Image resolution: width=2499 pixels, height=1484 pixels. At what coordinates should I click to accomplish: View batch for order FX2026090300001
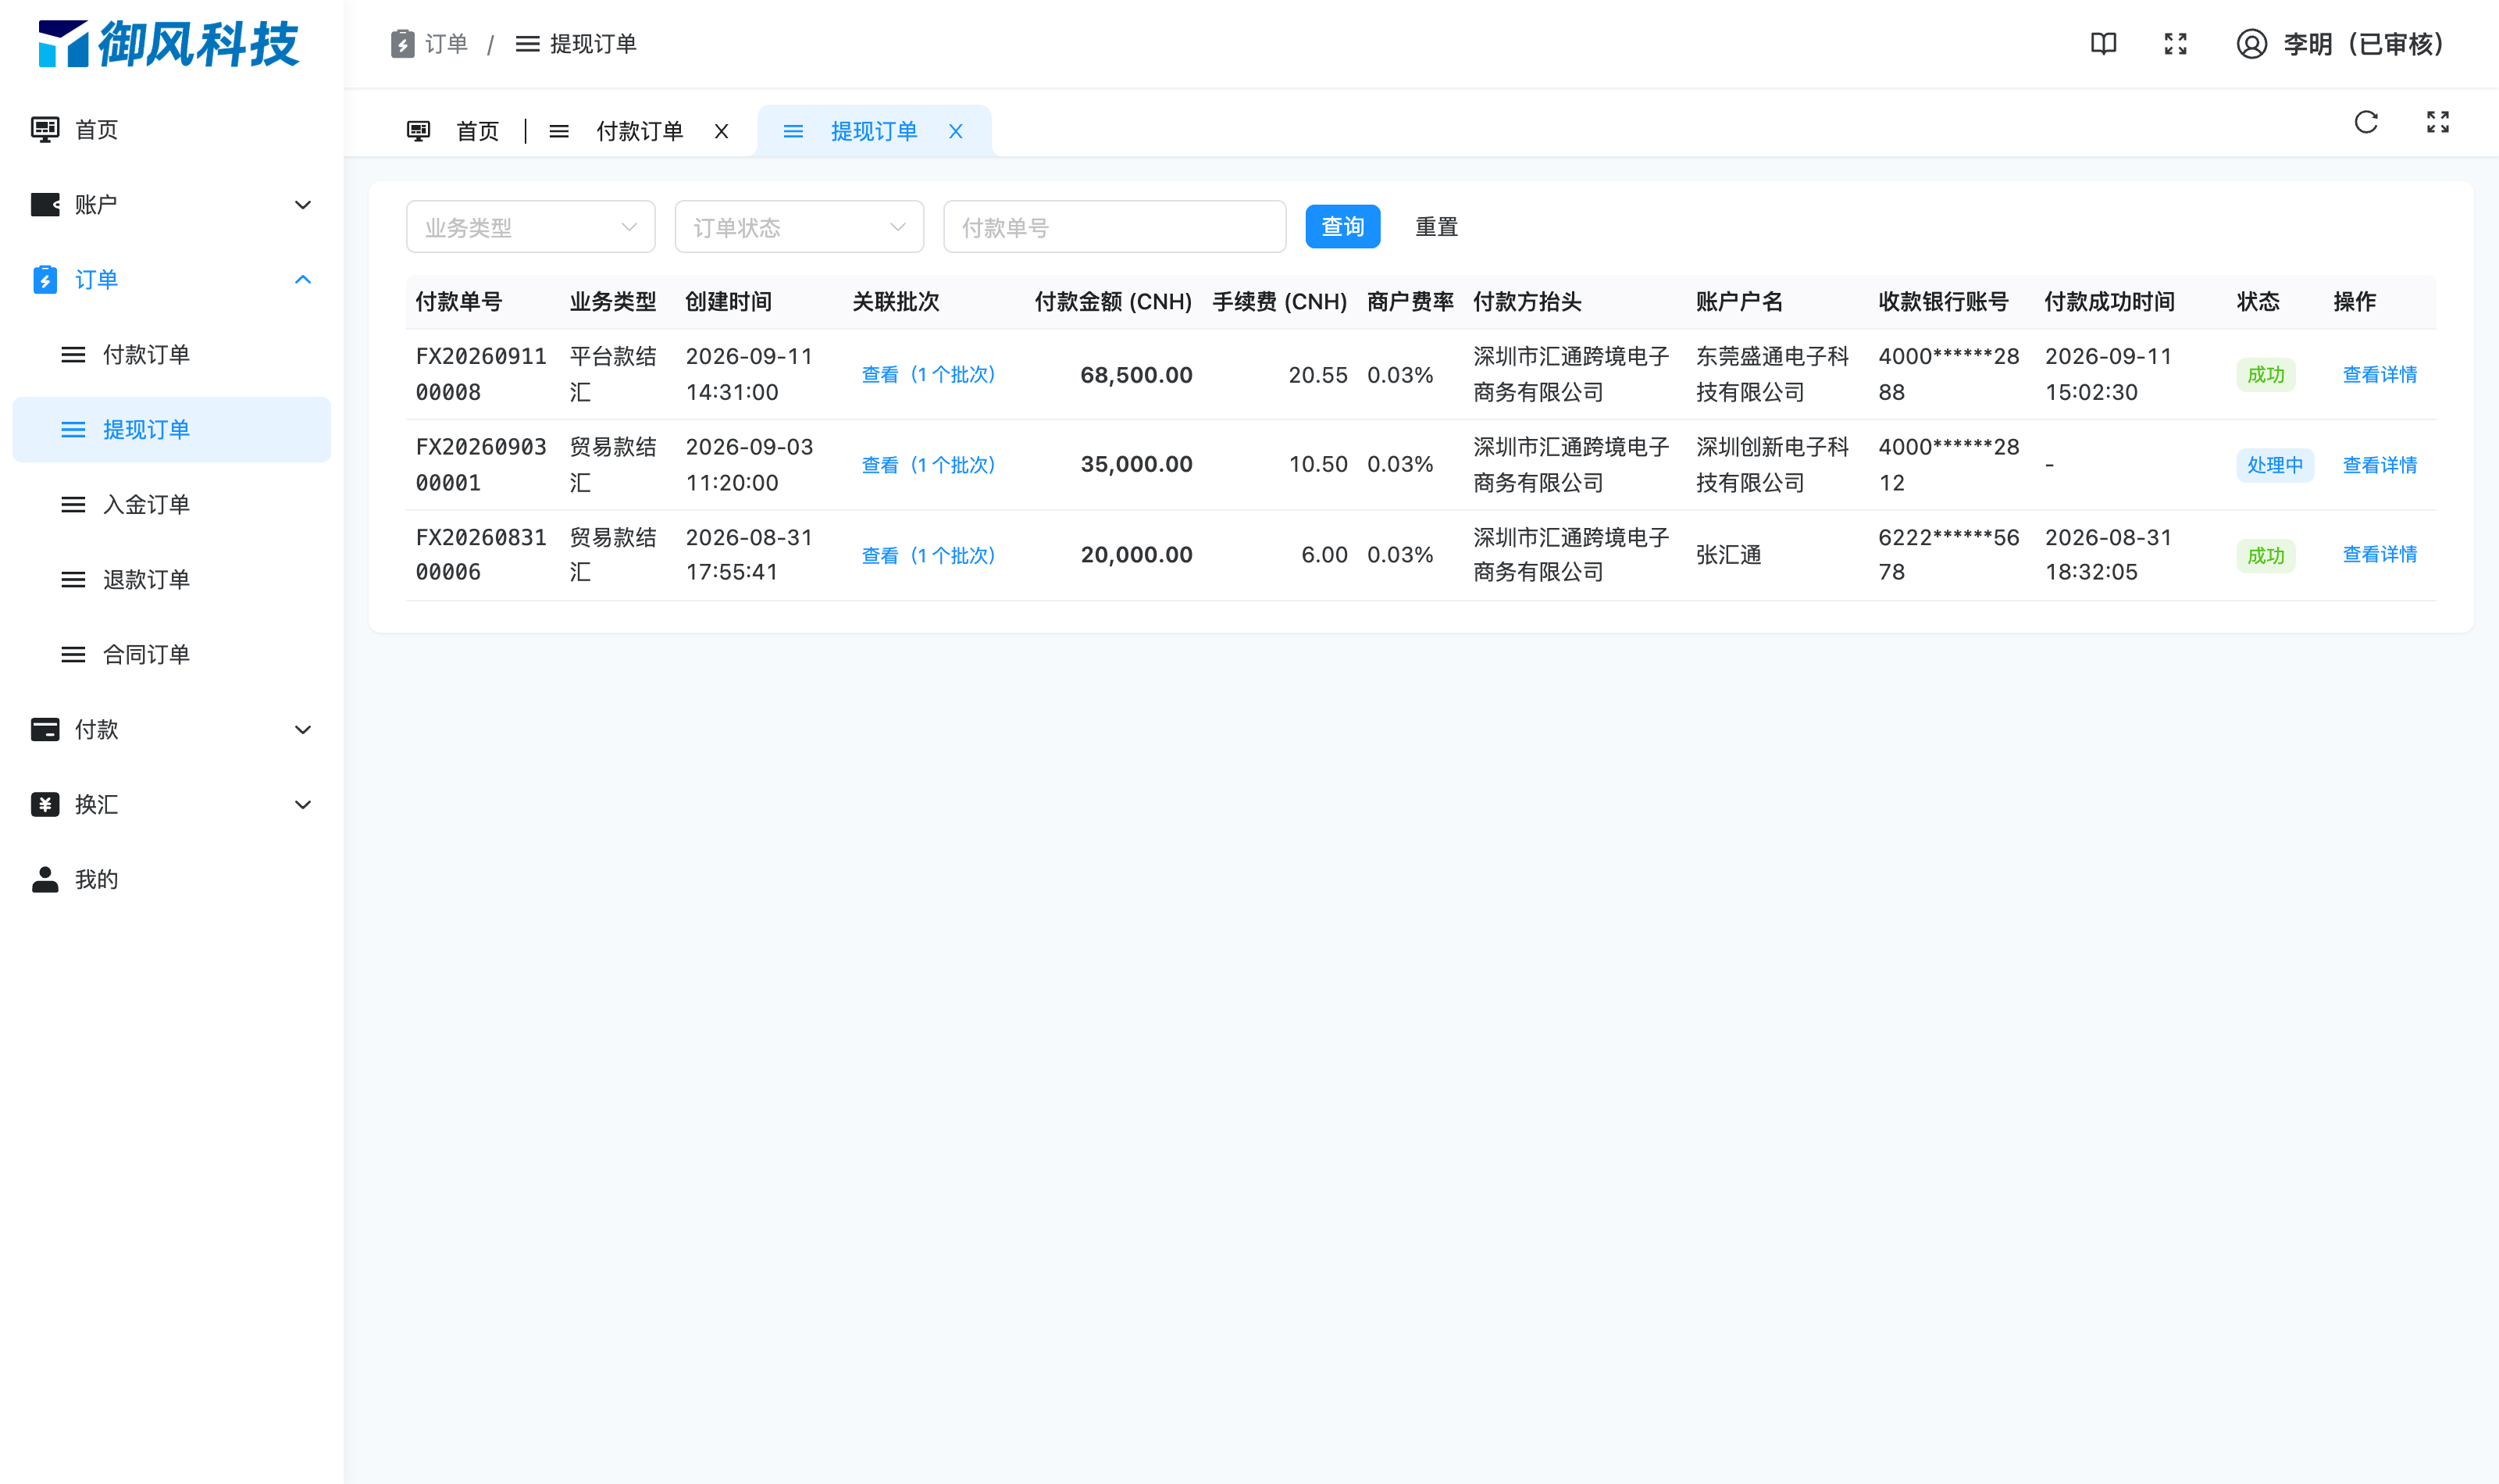click(929, 465)
